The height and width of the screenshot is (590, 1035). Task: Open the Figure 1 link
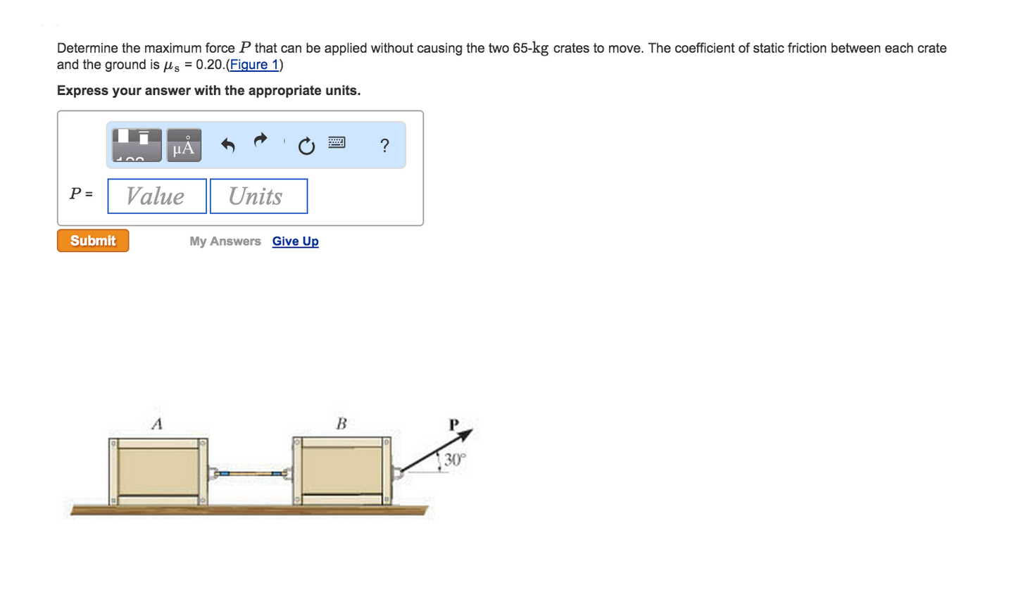pos(254,65)
